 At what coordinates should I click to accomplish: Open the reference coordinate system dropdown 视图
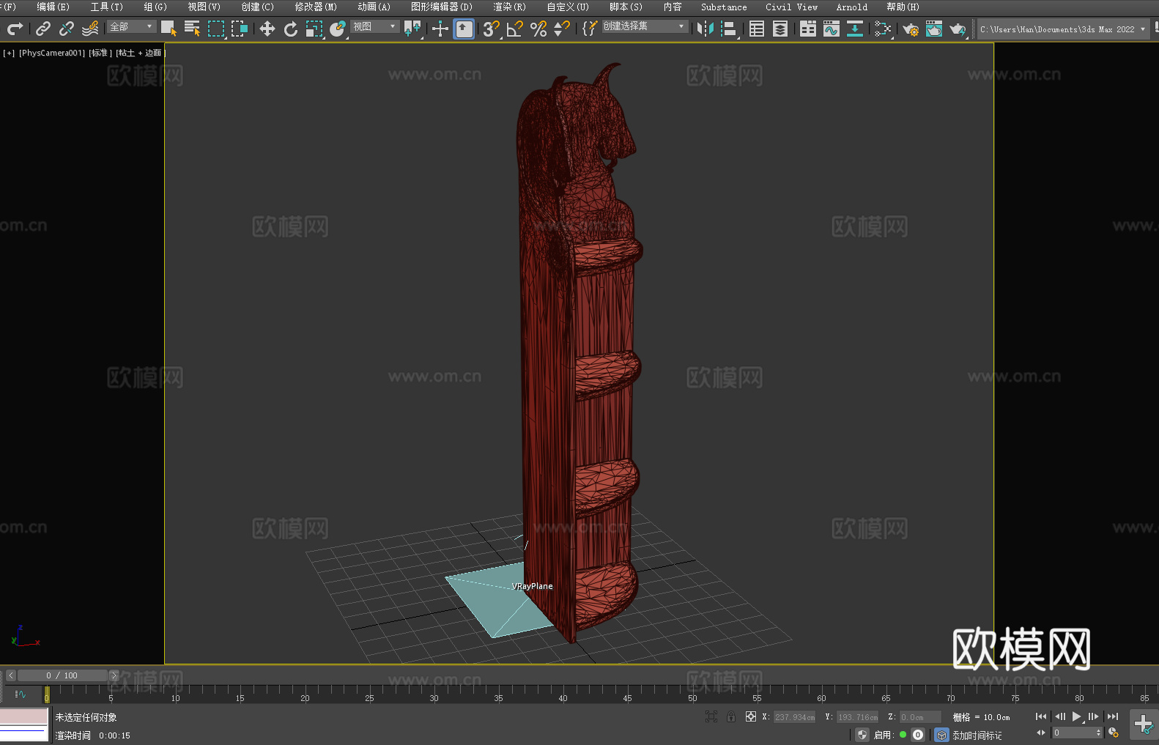tap(374, 26)
